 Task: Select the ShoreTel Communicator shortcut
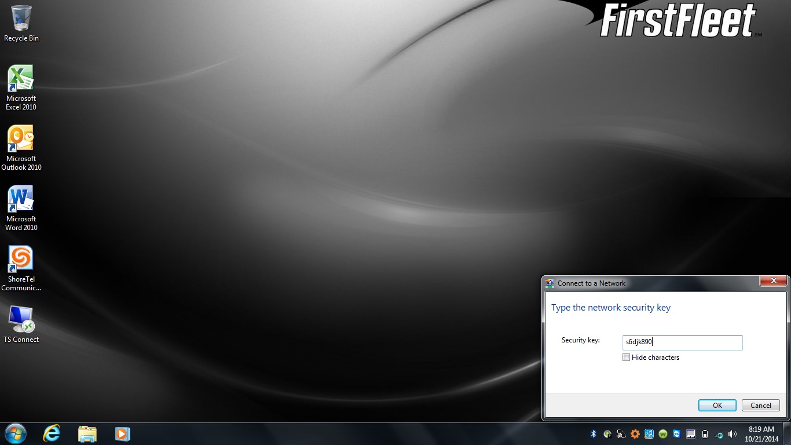(x=21, y=268)
